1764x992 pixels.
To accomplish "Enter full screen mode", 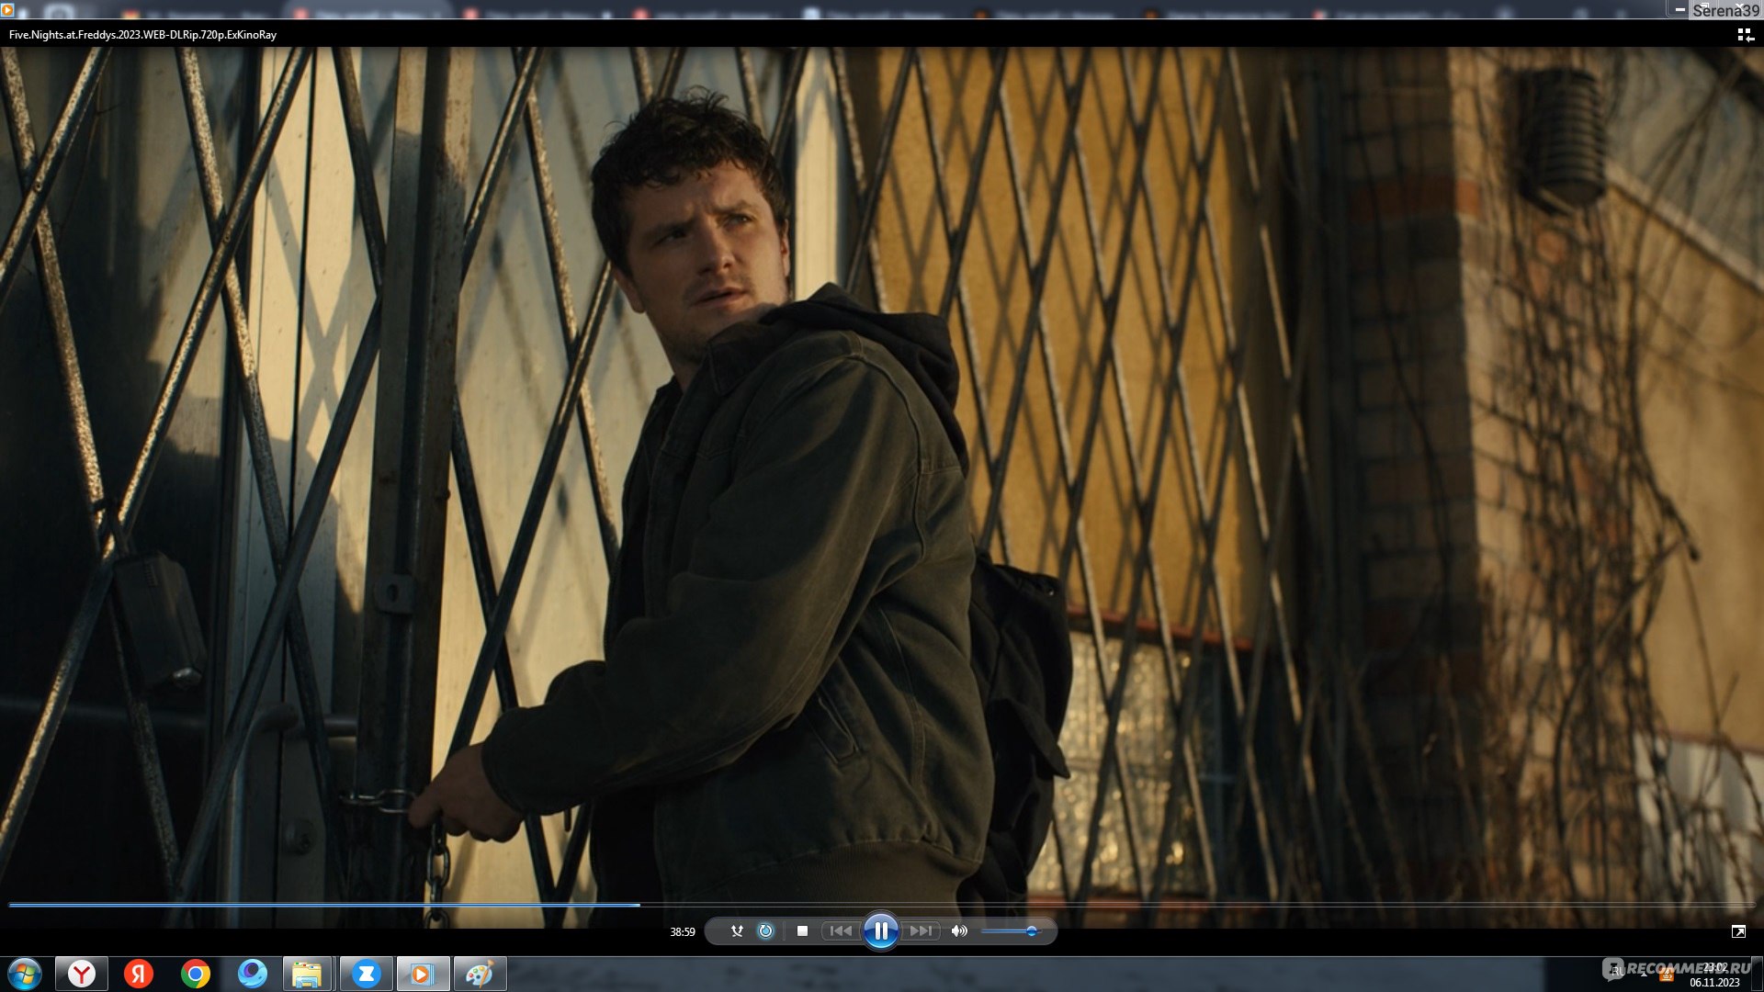I will tap(1738, 931).
